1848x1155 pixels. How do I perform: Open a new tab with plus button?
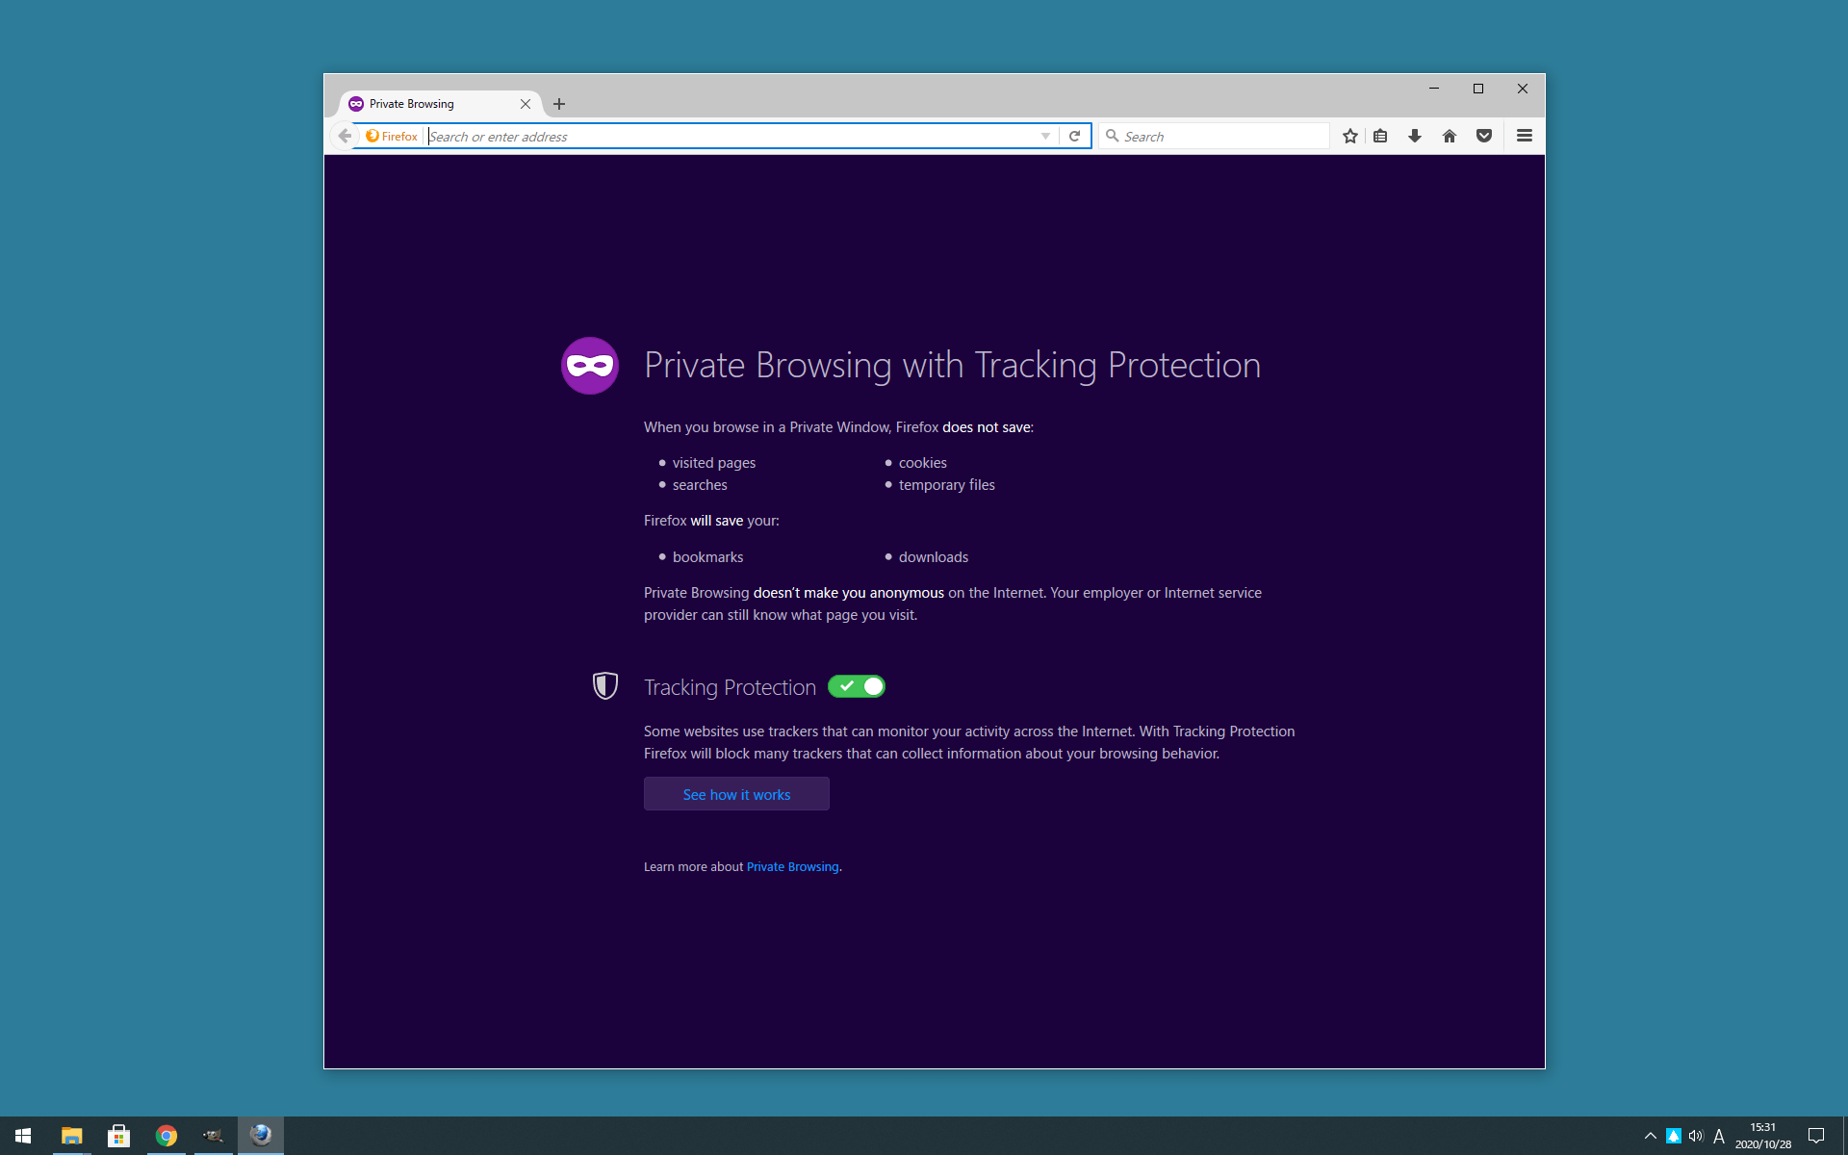[559, 104]
